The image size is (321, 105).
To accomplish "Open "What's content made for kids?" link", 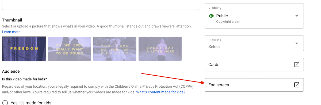I will coord(161,92).
